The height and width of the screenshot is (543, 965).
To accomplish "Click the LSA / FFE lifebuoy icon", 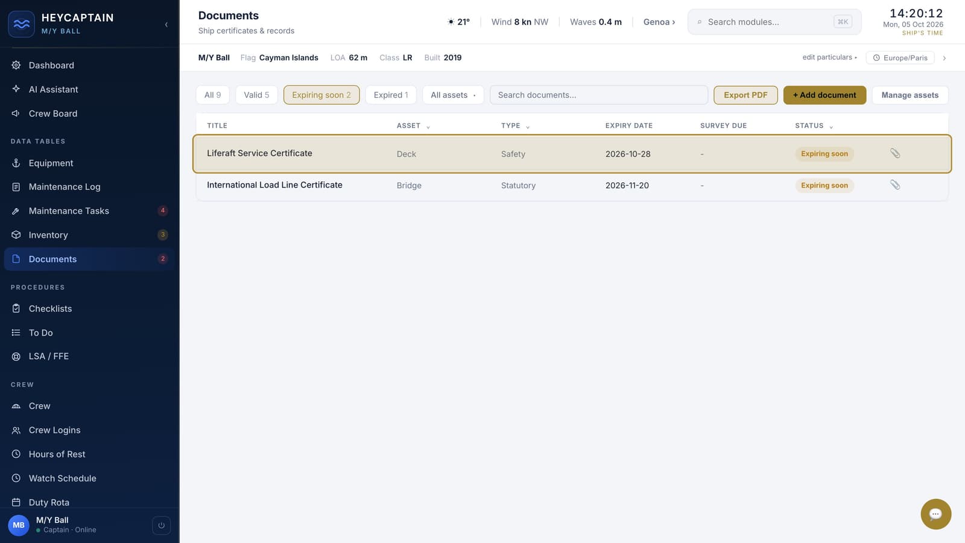I will pyautogui.click(x=16, y=357).
